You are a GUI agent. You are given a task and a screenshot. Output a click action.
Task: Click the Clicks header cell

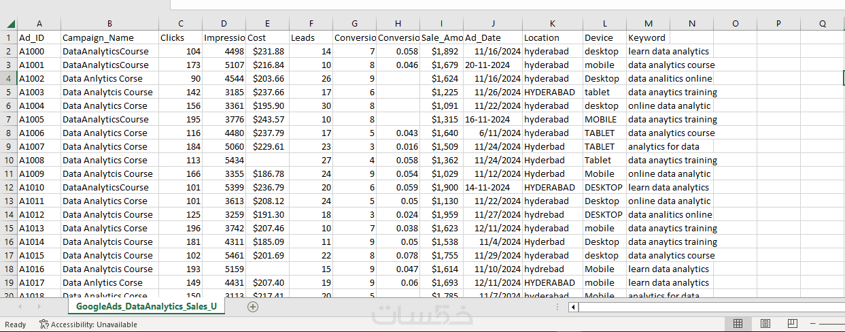pyautogui.click(x=180, y=37)
